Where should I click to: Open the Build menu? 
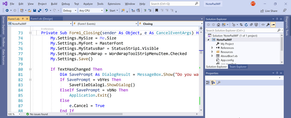54,4
